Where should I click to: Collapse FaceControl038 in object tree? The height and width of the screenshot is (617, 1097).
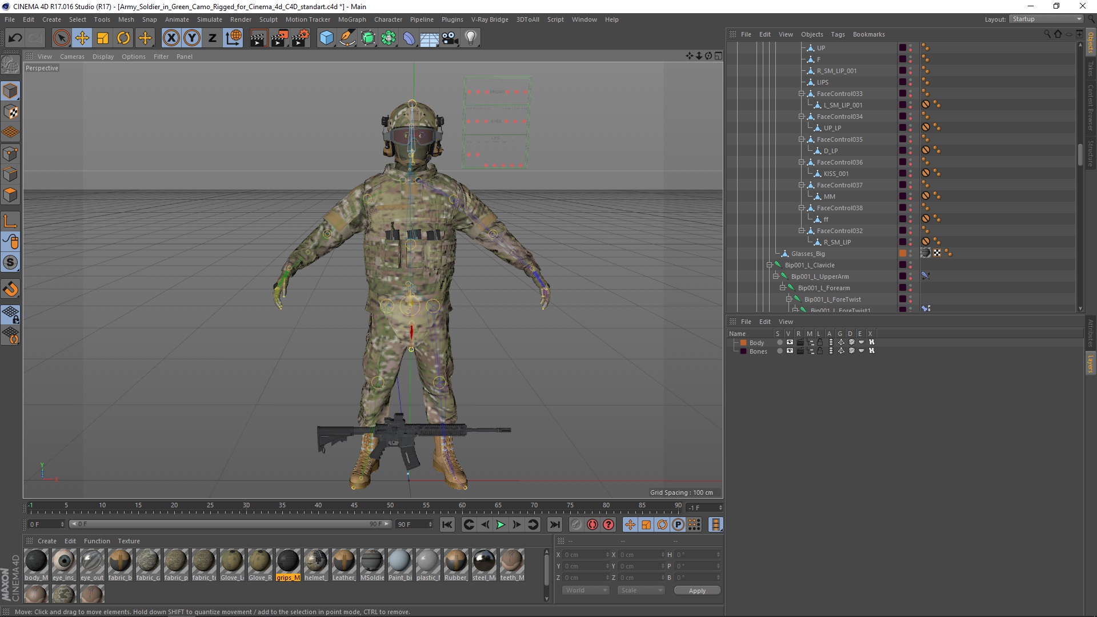tap(801, 208)
